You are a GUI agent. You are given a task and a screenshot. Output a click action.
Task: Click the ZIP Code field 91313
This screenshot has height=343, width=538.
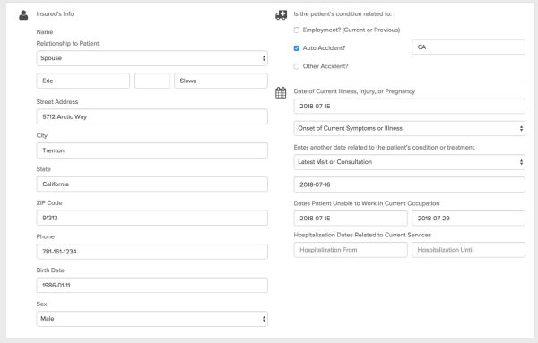click(152, 218)
